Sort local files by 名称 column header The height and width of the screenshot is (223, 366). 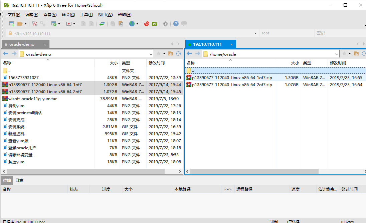point(48,63)
